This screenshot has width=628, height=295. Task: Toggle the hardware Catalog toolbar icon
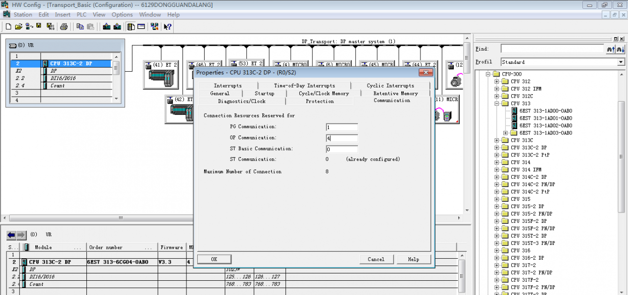click(131, 27)
